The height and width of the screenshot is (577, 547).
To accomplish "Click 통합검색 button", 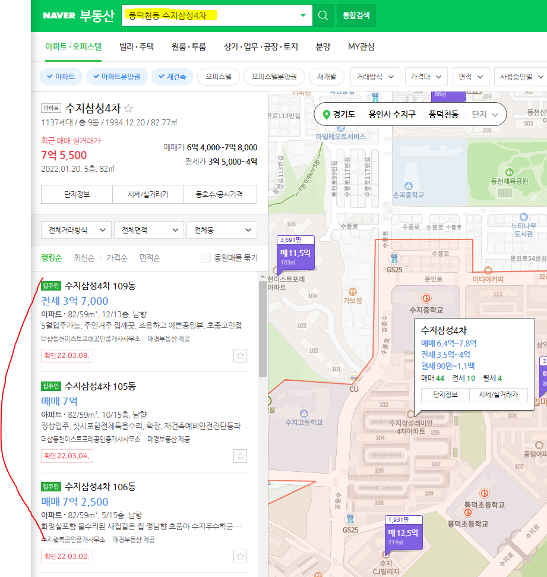I will click(x=356, y=15).
